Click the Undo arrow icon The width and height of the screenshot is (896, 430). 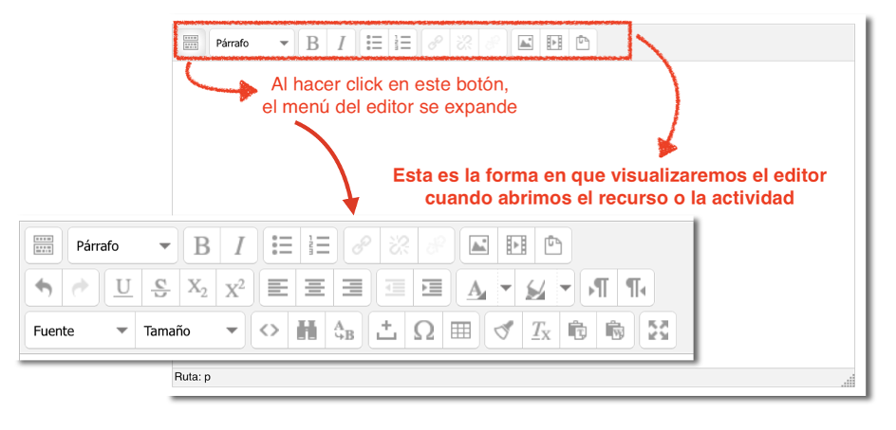[x=44, y=289]
